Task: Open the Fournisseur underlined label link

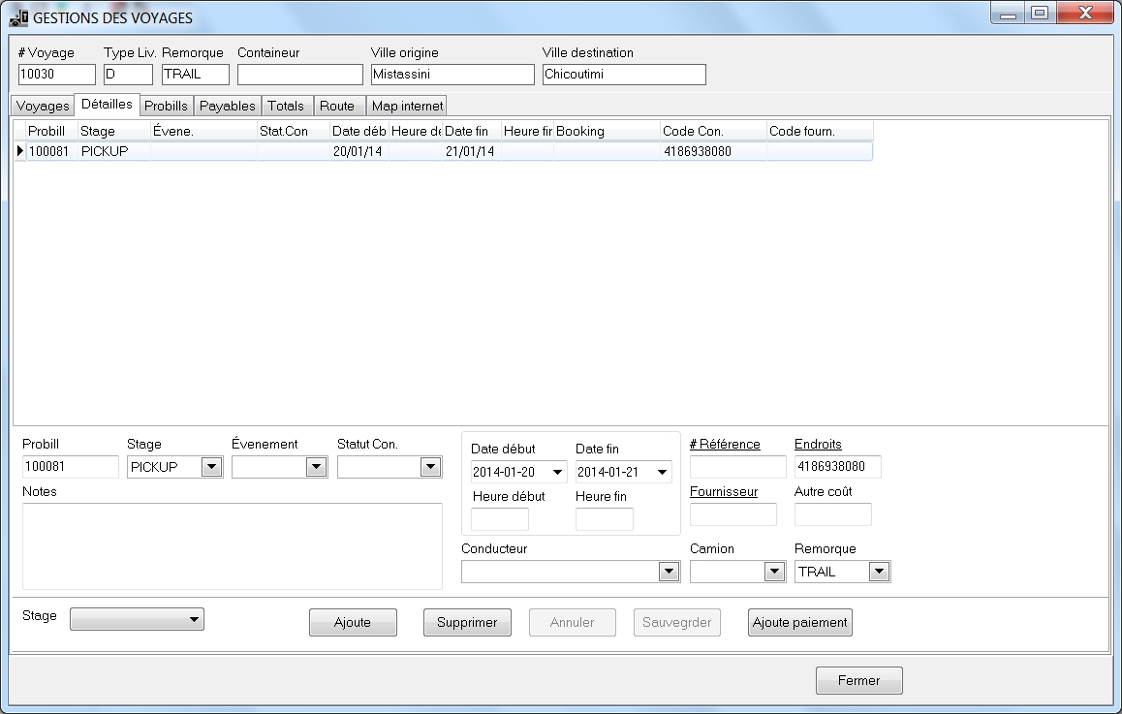Action: click(723, 491)
